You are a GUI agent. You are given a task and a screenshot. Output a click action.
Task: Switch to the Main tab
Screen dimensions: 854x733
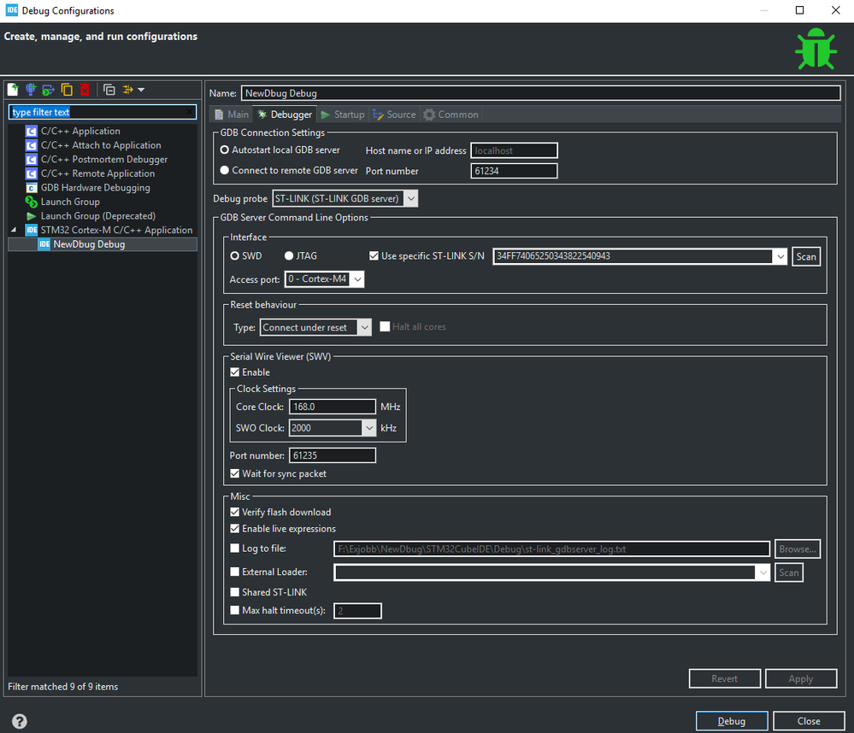click(x=232, y=114)
